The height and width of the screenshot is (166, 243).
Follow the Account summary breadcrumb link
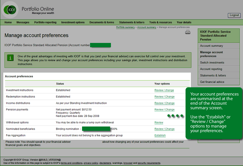(x=147, y=27)
